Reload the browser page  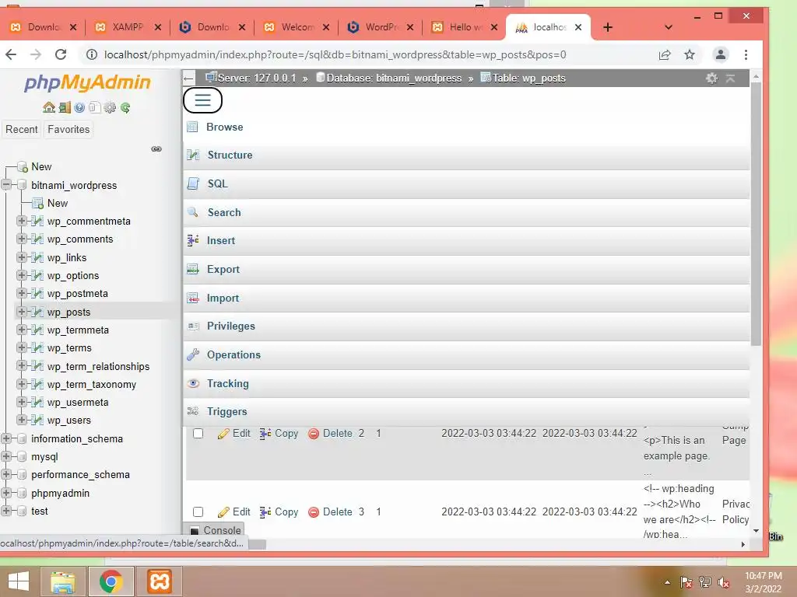[61, 54]
